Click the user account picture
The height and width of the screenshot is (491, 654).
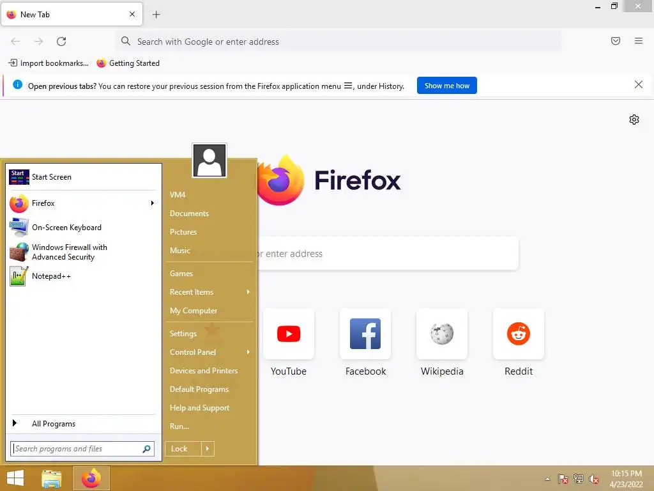[x=209, y=160]
